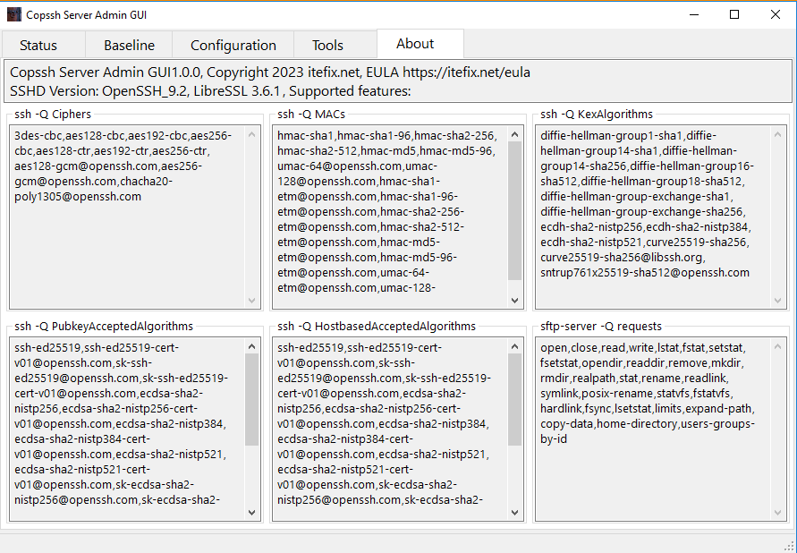This screenshot has height=553, width=797.
Task: Click the MACs list scrollbar thumb
Action: coord(515,210)
